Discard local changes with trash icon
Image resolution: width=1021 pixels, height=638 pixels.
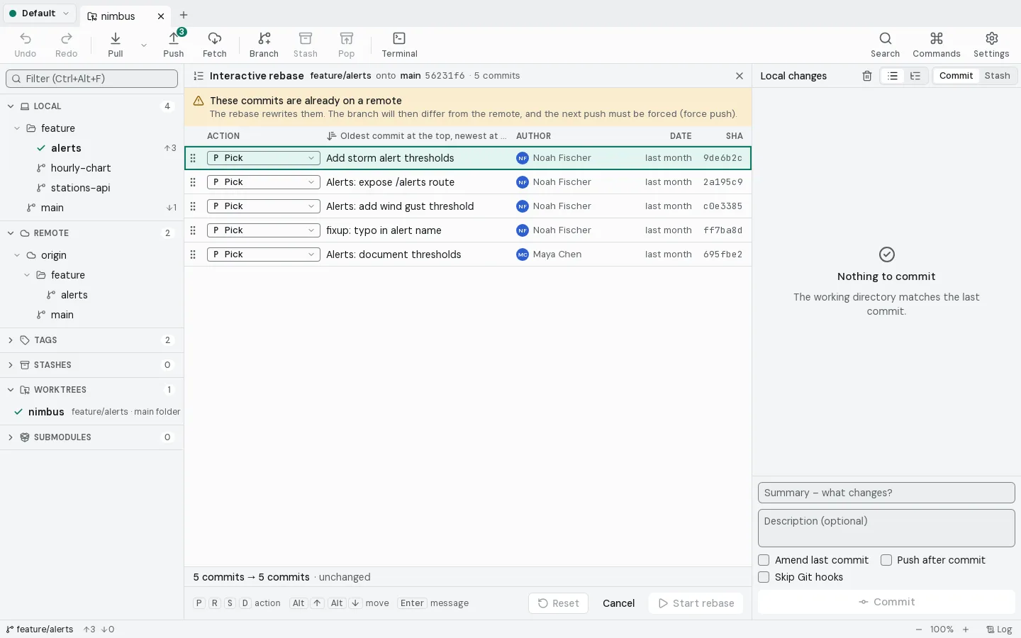[x=867, y=76]
